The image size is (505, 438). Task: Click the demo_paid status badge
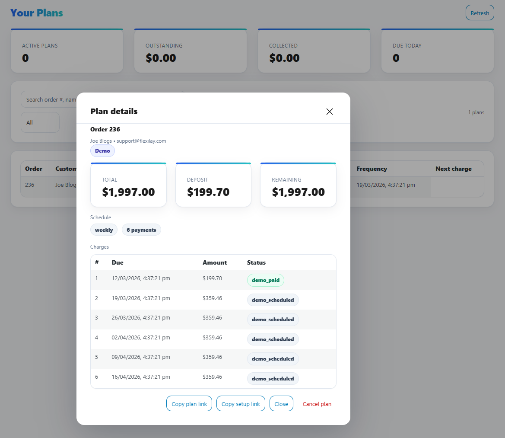(x=265, y=280)
